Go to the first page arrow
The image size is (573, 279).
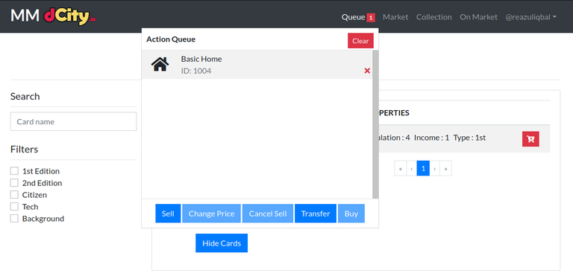click(401, 169)
